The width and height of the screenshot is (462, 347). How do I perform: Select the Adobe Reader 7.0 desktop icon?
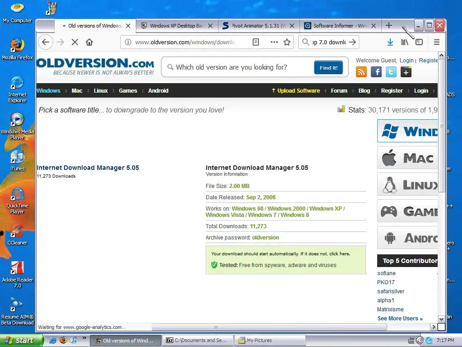(17, 275)
